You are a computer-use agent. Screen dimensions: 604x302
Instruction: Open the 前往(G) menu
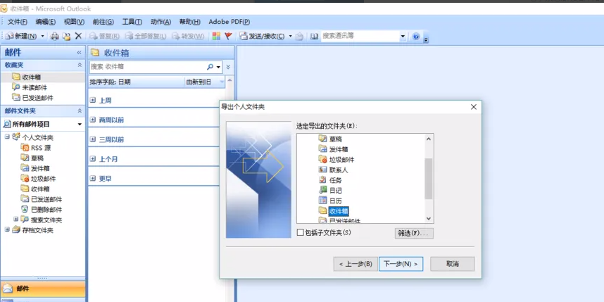(103, 22)
